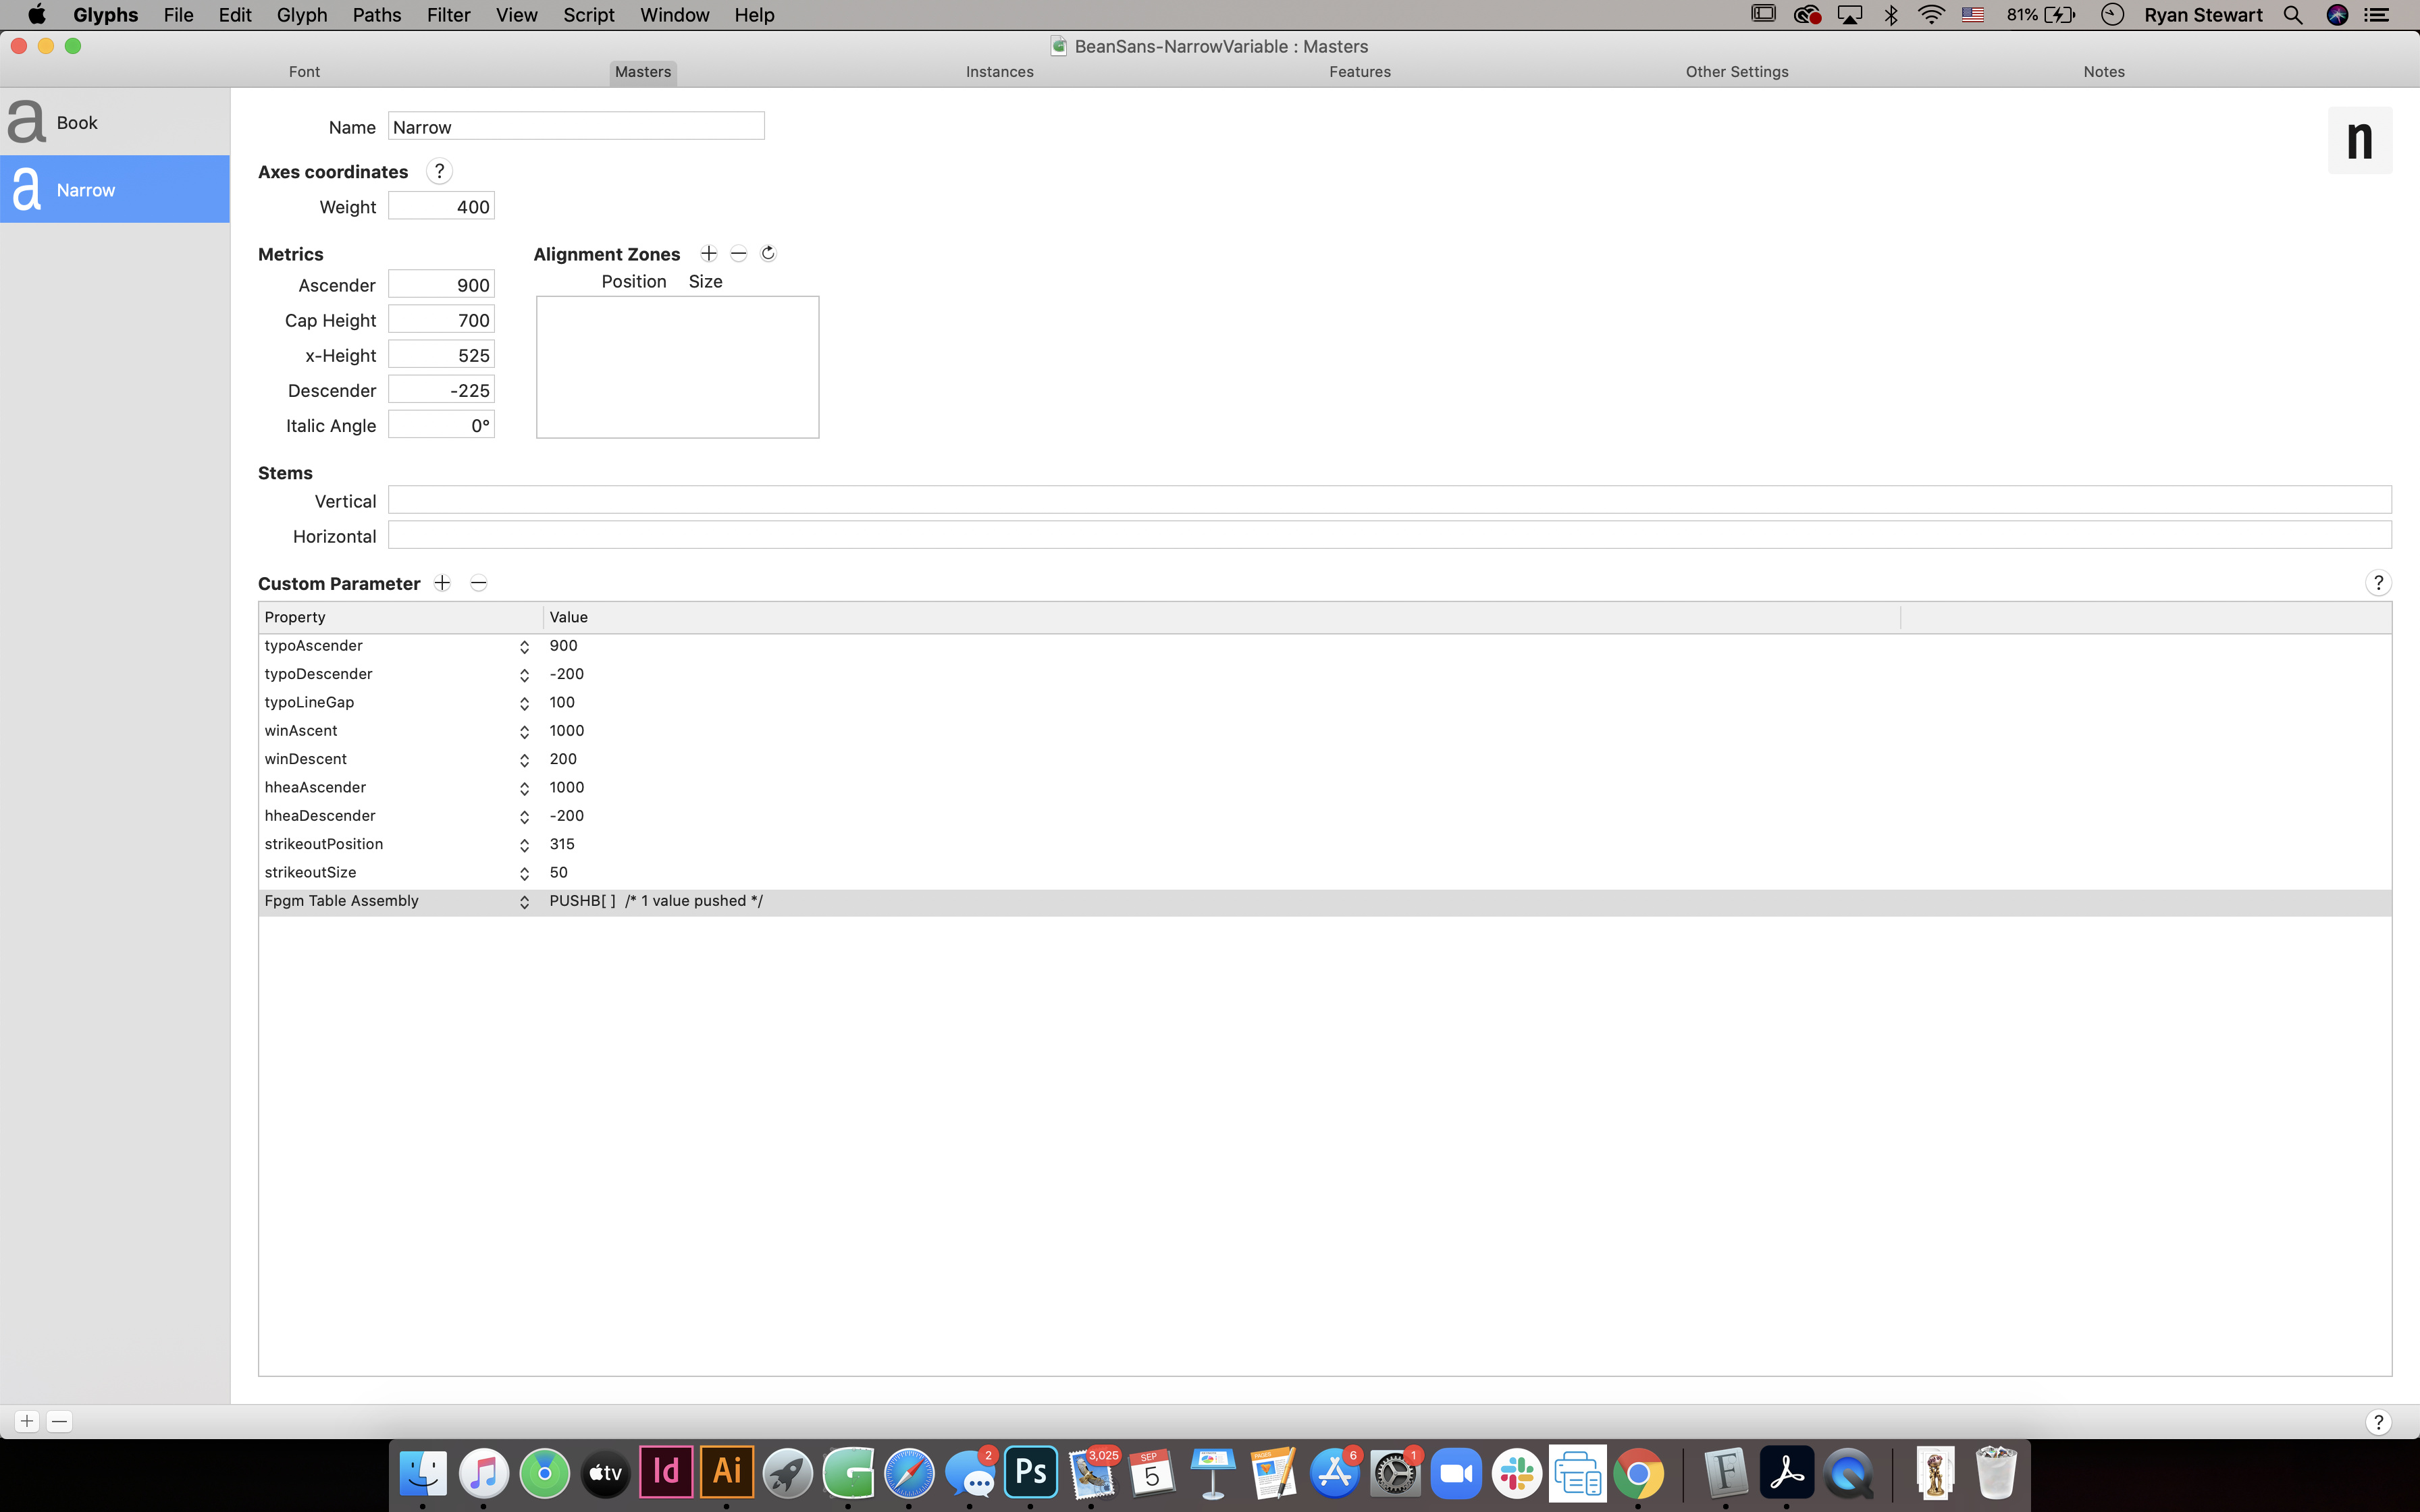2420x1512 pixels.
Task: Click the x-Height value field
Action: tap(441, 356)
